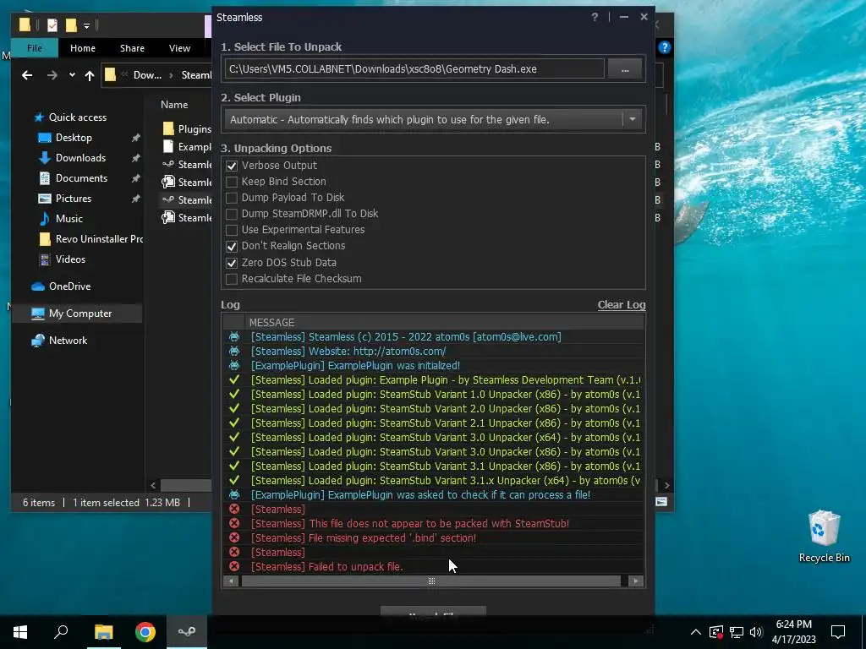
Task: Open the Recycle Bin desktop icon
Action: [x=824, y=537]
